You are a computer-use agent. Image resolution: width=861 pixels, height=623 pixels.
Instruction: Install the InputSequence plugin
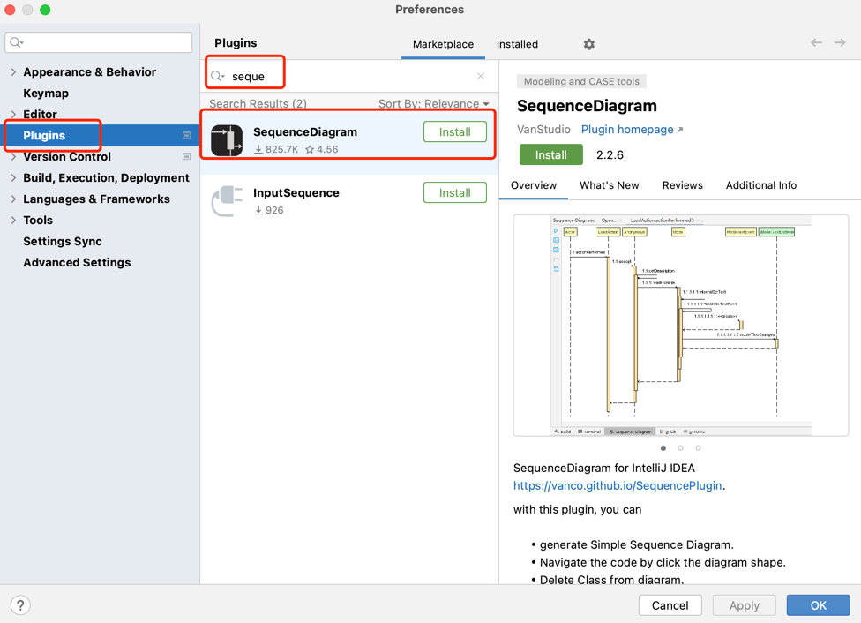[454, 193]
